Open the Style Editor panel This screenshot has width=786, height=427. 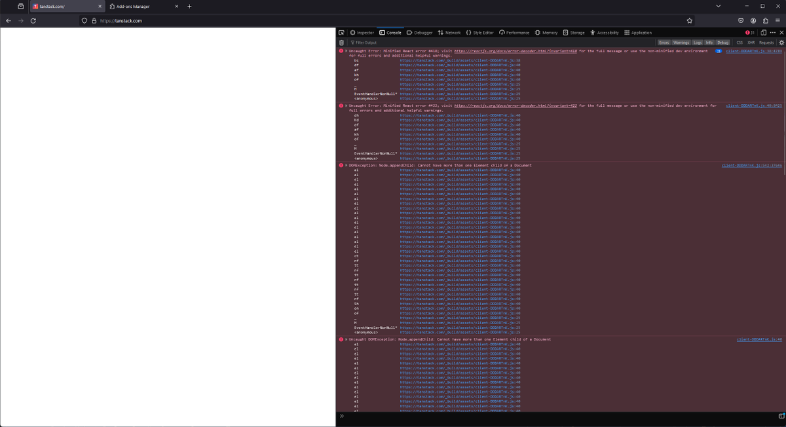pos(480,33)
